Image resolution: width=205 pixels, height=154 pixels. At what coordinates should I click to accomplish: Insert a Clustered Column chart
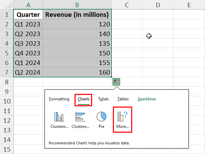(59, 120)
